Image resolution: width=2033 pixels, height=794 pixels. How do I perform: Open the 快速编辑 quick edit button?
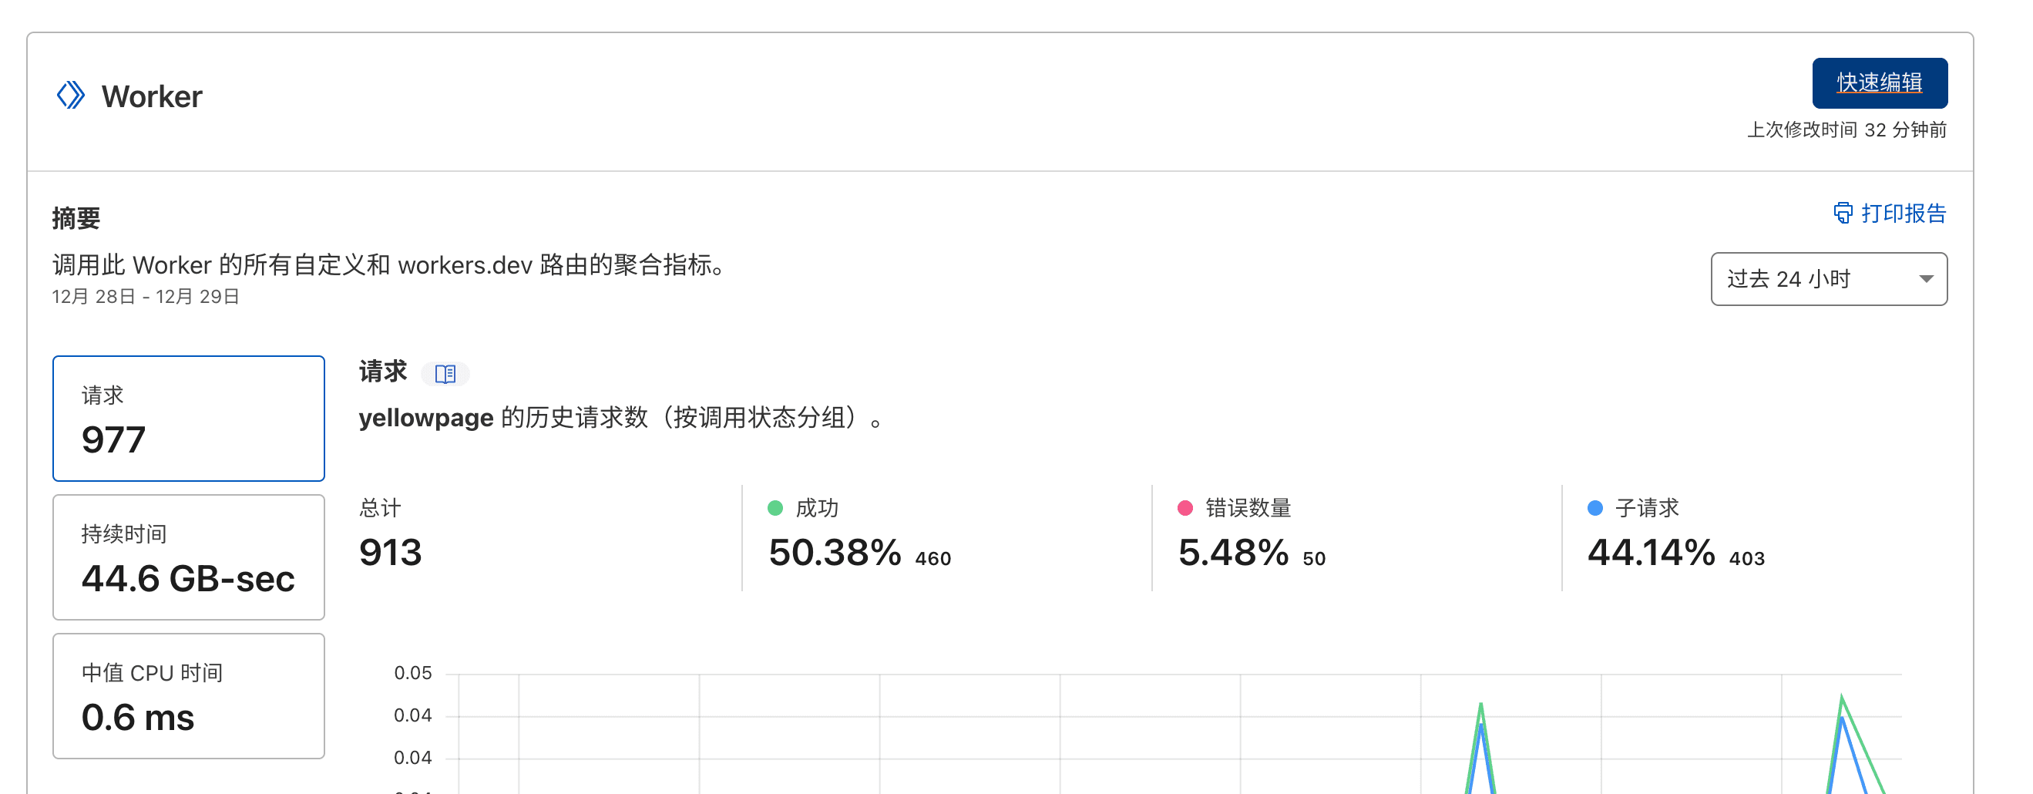tap(1879, 83)
